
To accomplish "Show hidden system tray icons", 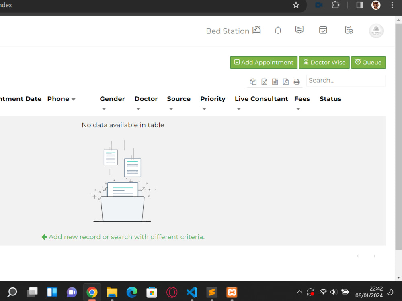I will [299, 292].
